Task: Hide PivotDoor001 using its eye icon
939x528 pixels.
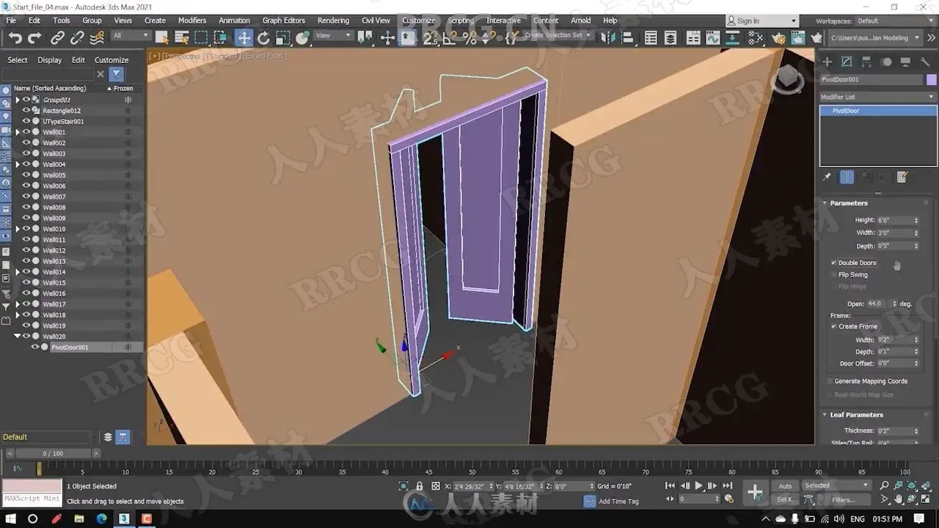Action: 35,347
